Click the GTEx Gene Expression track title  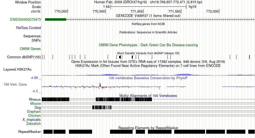pyautogui.click(x=148, y=62)
